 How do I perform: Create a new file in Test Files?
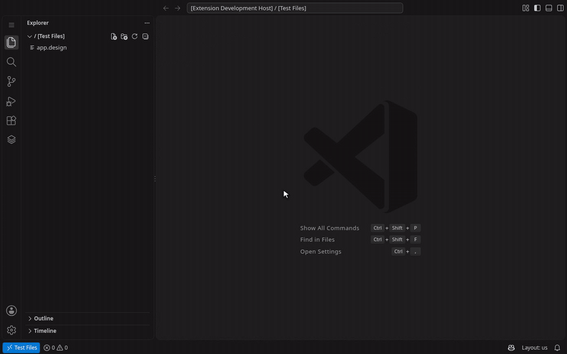(114, 37)
